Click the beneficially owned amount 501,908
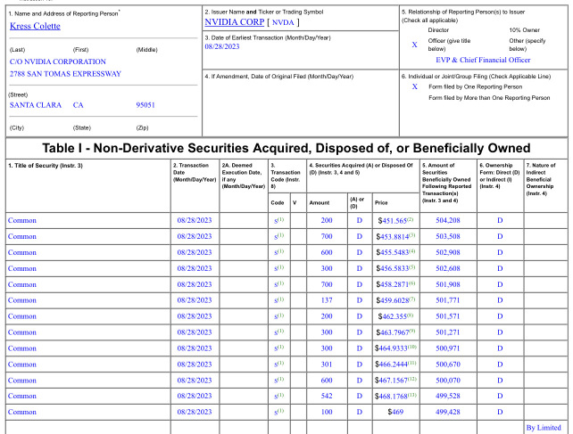 448,284
